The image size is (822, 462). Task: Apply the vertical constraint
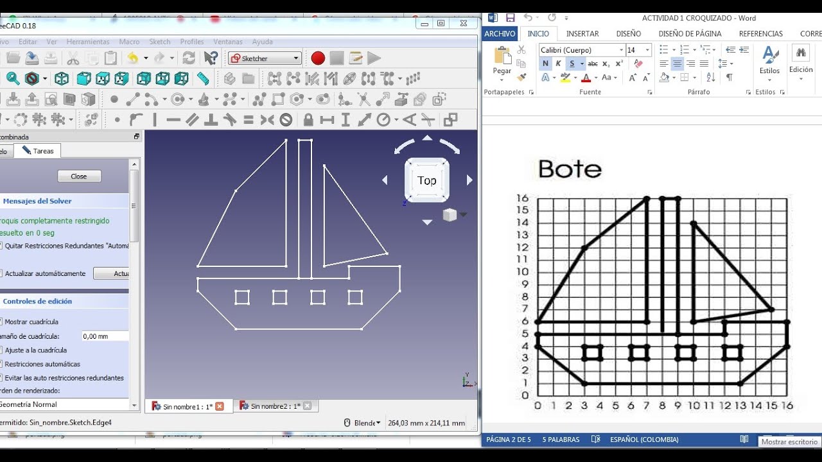[155, 119]
